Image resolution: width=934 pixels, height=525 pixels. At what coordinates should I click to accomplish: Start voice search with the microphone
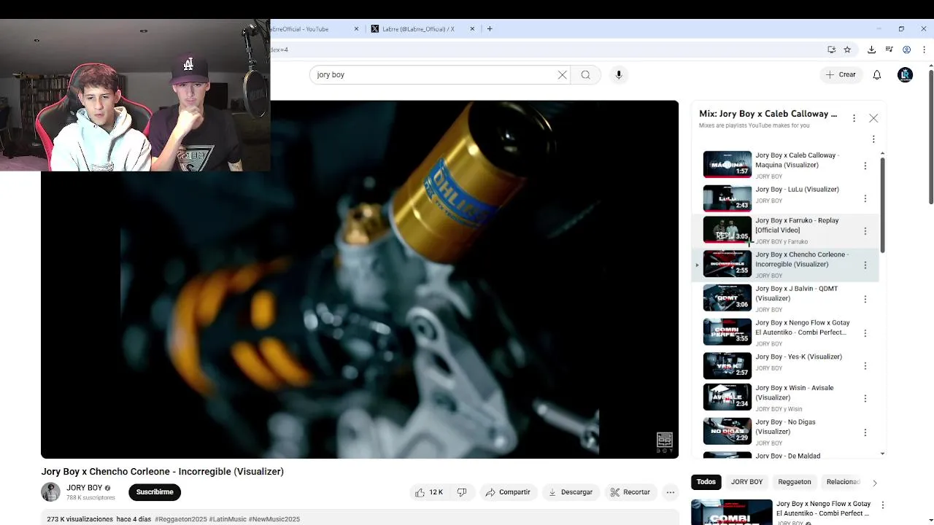[x=619, y=74]
